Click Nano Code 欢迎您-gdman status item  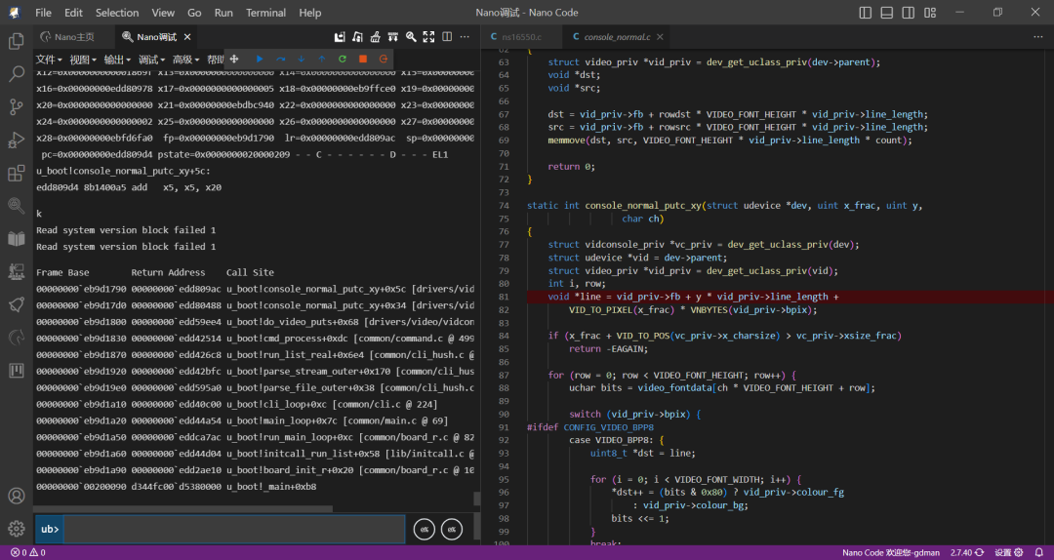point(891,552)
